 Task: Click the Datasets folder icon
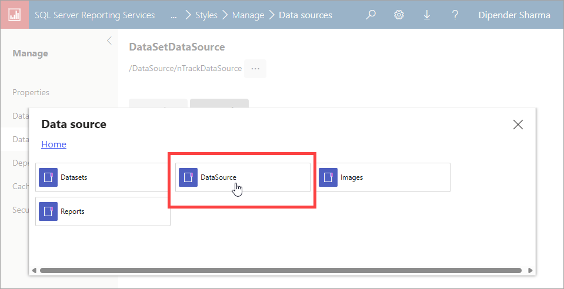(x=48, y=177)
